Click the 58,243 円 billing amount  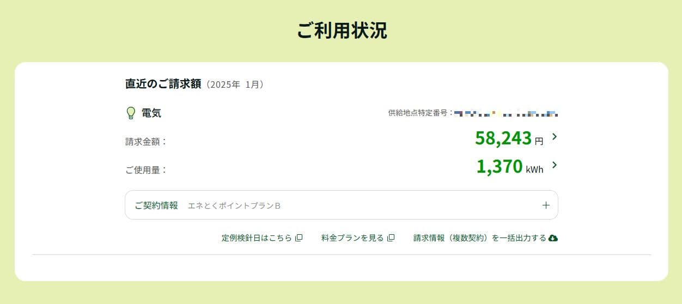coord(503,138)
